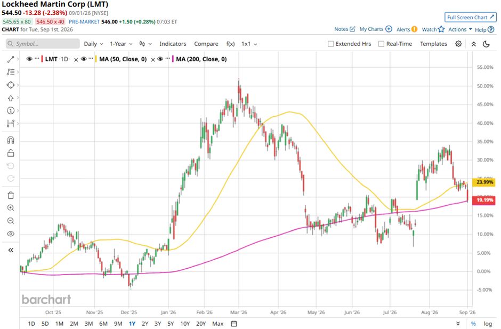Enable the Extended Hrs checkbox
This screenshot has width=501, height=329.
(330, 44)
